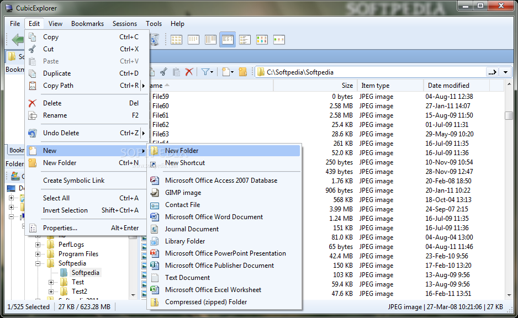Viewport: 518px width, 318px height.
Task: Switch to thumbnails view mode icon
Action: (262, 40)
